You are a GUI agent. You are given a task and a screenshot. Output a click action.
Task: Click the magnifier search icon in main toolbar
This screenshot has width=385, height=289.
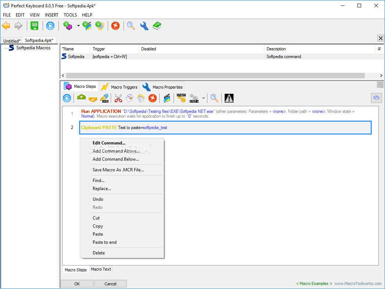131,26
